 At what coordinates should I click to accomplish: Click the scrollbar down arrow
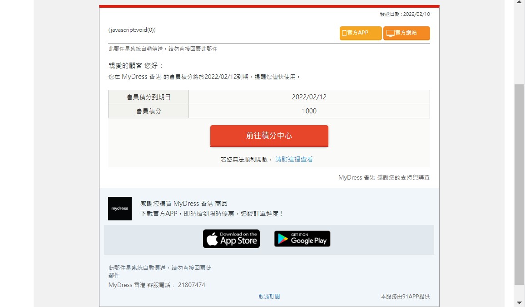[x=519, y=303]
